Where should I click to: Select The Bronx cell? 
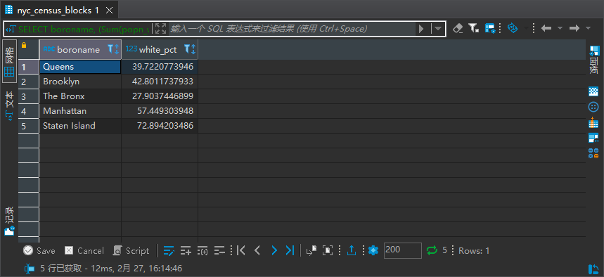80,96
